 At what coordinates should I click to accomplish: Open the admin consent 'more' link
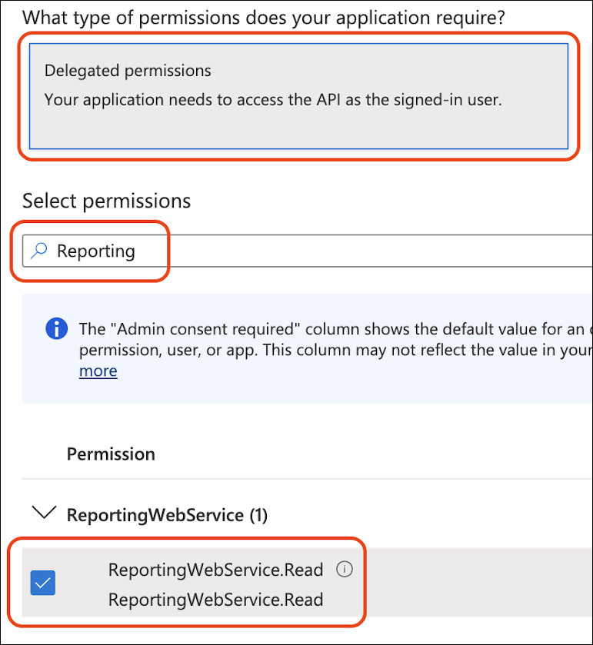tap(98, 371)
